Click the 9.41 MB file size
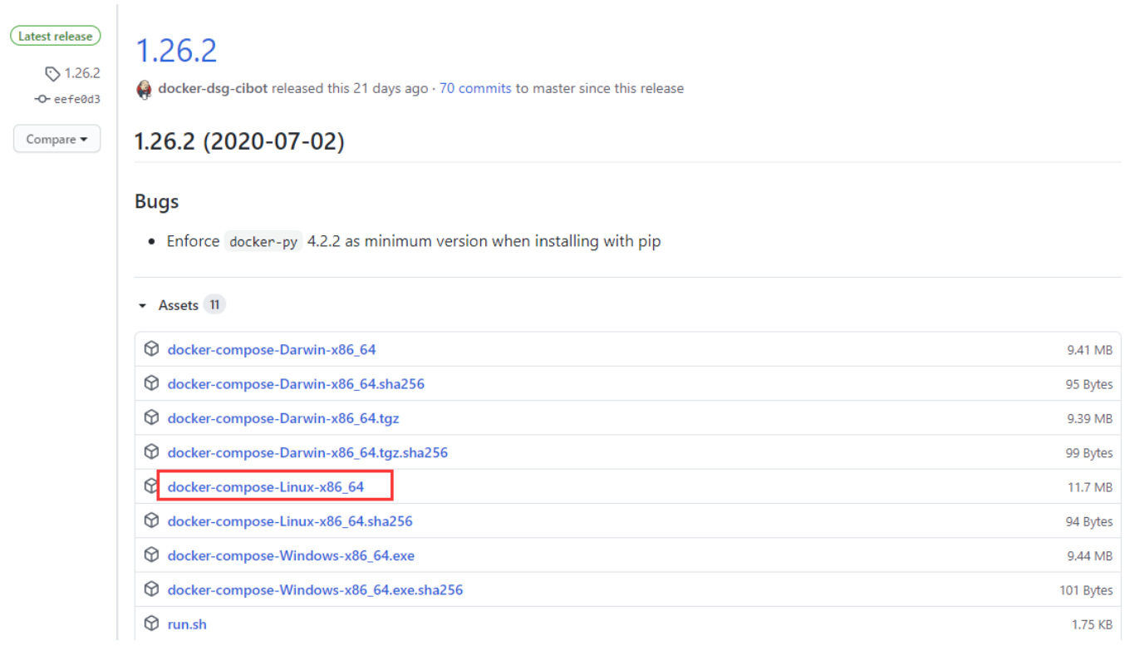 tap(1089, 350)
